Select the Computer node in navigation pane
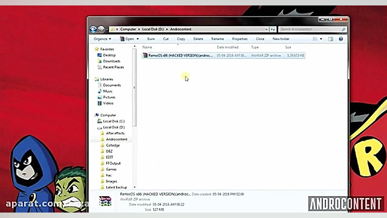This screenshot has width=387, height=218. 108,115
